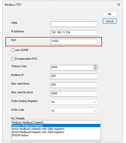Focus the Alias text field
126x143 pixels.
(x=74, y=24)
